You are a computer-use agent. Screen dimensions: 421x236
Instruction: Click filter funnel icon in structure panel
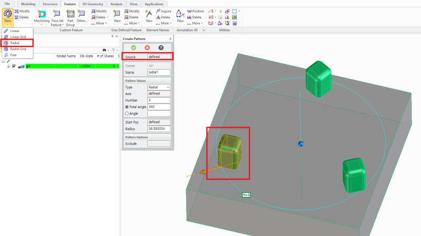pyautogui.click(x=113, y=50)
